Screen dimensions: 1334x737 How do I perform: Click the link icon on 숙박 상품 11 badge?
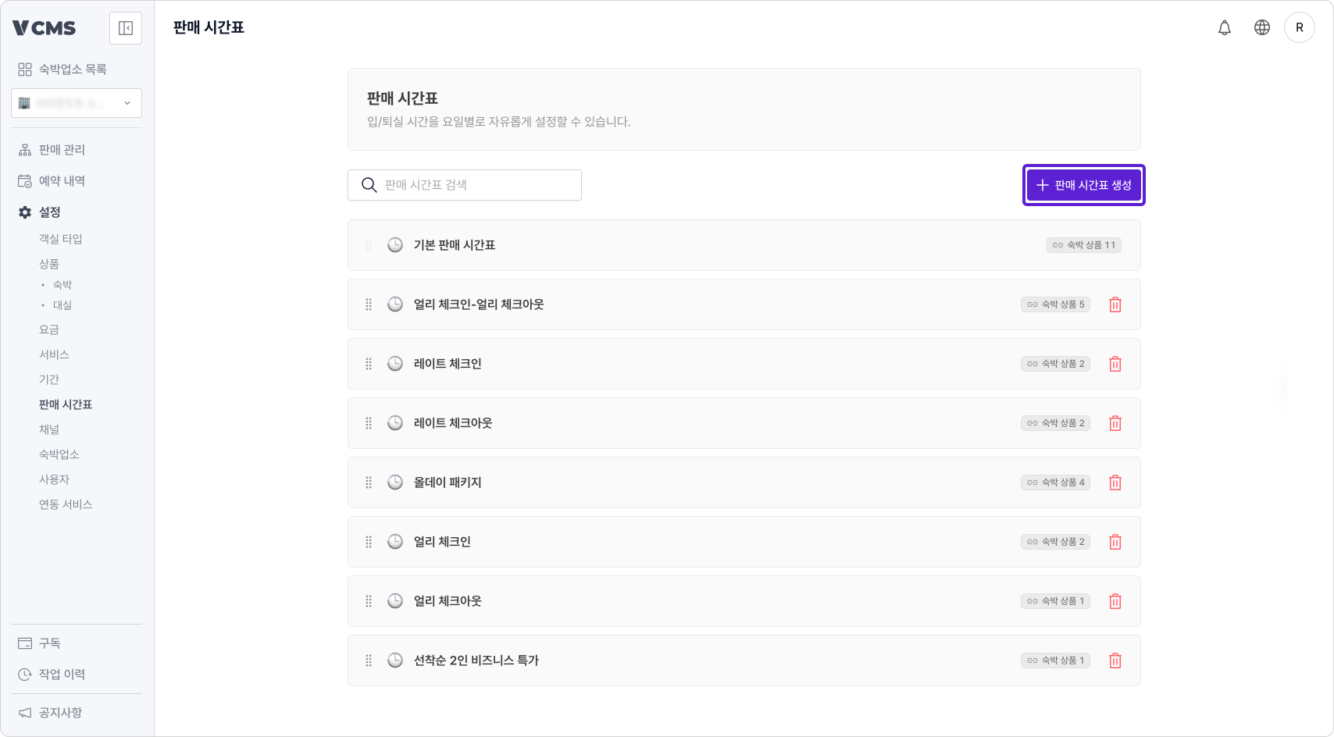point(1057,244)
